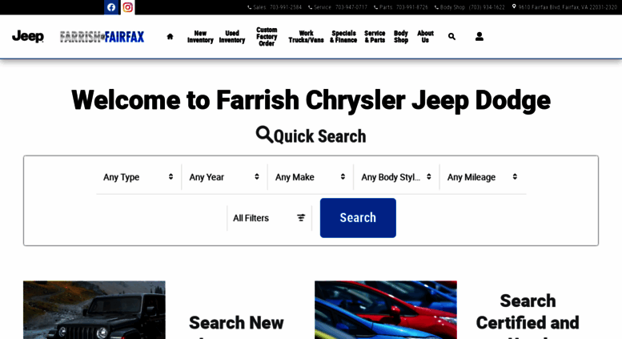Image resolution: width=622 pixels, height=339 pixels.
Task: Expand the Any Type dropdown
Action: point(138,177)
